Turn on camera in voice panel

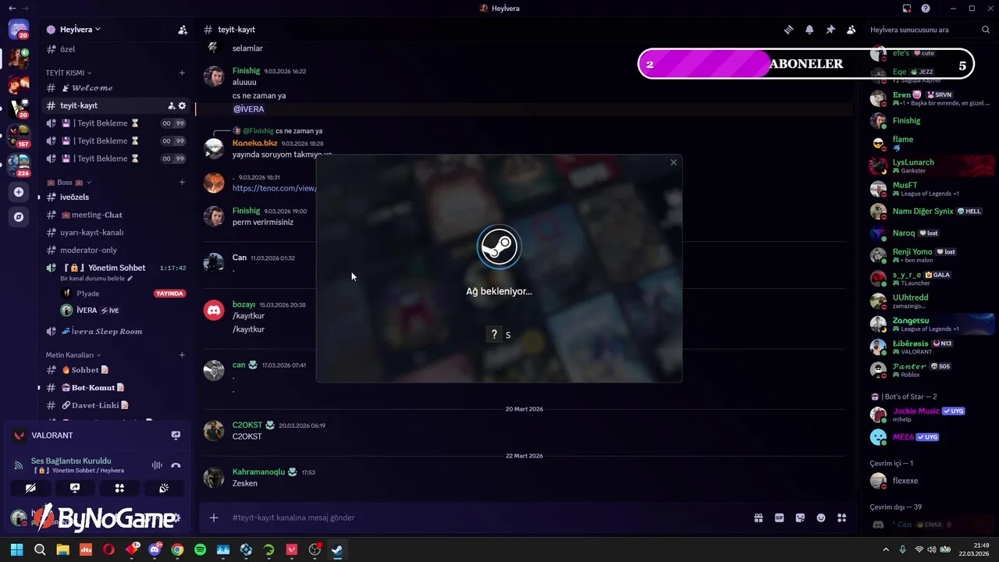[x=30, y=488]
